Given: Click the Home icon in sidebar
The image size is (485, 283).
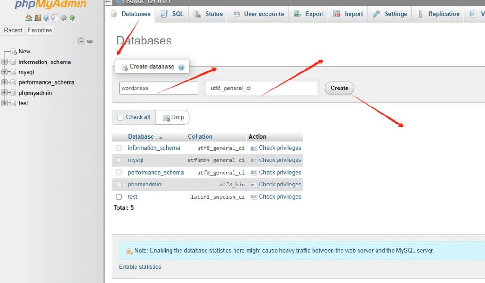Looking at the screenshot, I should [28, 18].
